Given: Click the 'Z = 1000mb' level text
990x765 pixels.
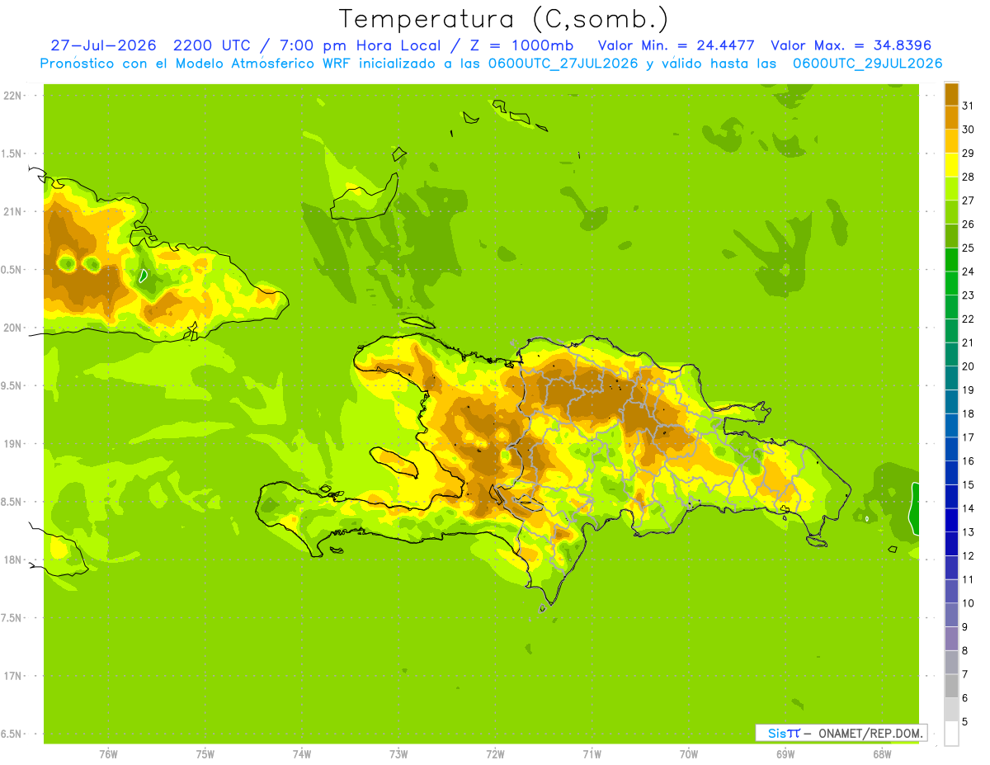Looking at the screenshot, I should (x=521, y=45).
